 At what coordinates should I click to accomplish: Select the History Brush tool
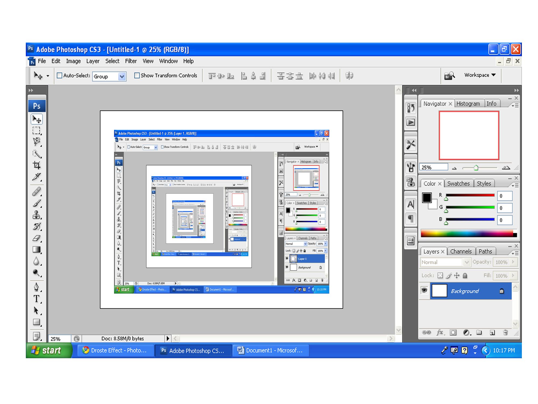point(37,227)
